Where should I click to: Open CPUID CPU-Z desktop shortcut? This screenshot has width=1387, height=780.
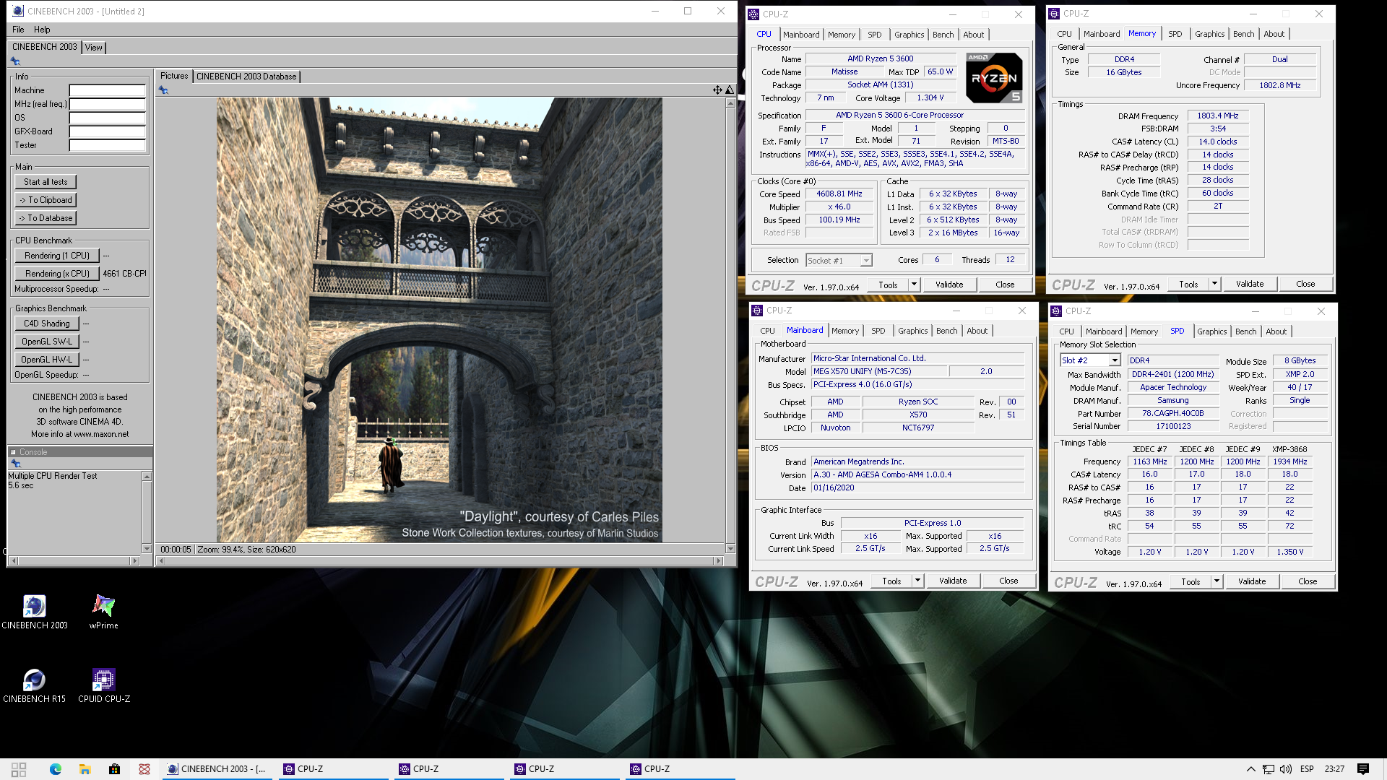[x=104, y=685]
